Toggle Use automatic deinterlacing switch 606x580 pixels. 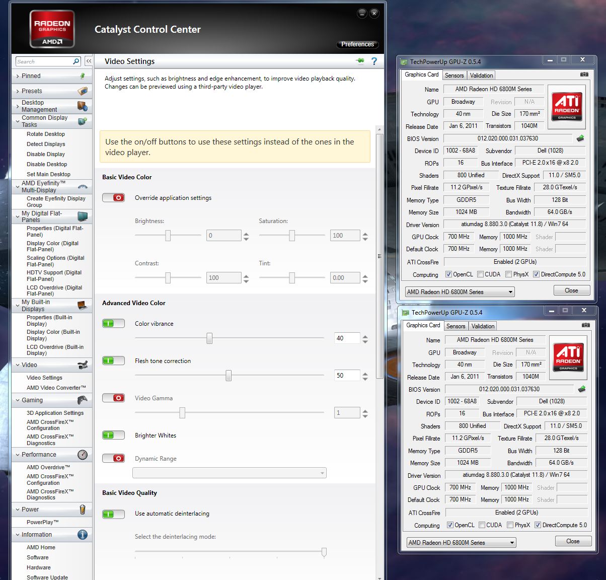(113, 514)
